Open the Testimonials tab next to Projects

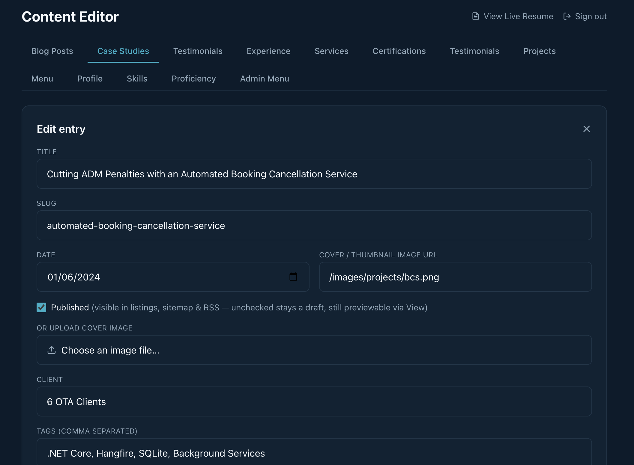coord(474,51)
